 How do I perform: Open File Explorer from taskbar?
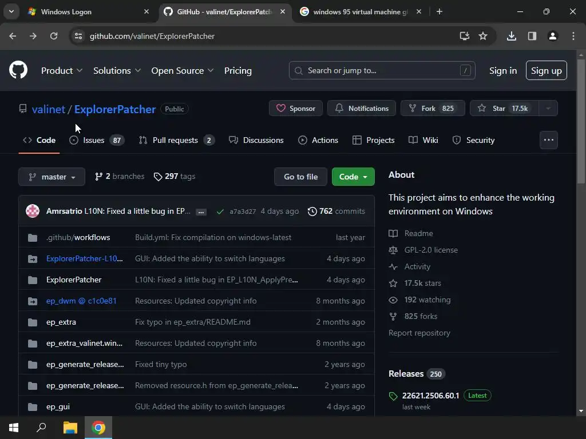70,428
